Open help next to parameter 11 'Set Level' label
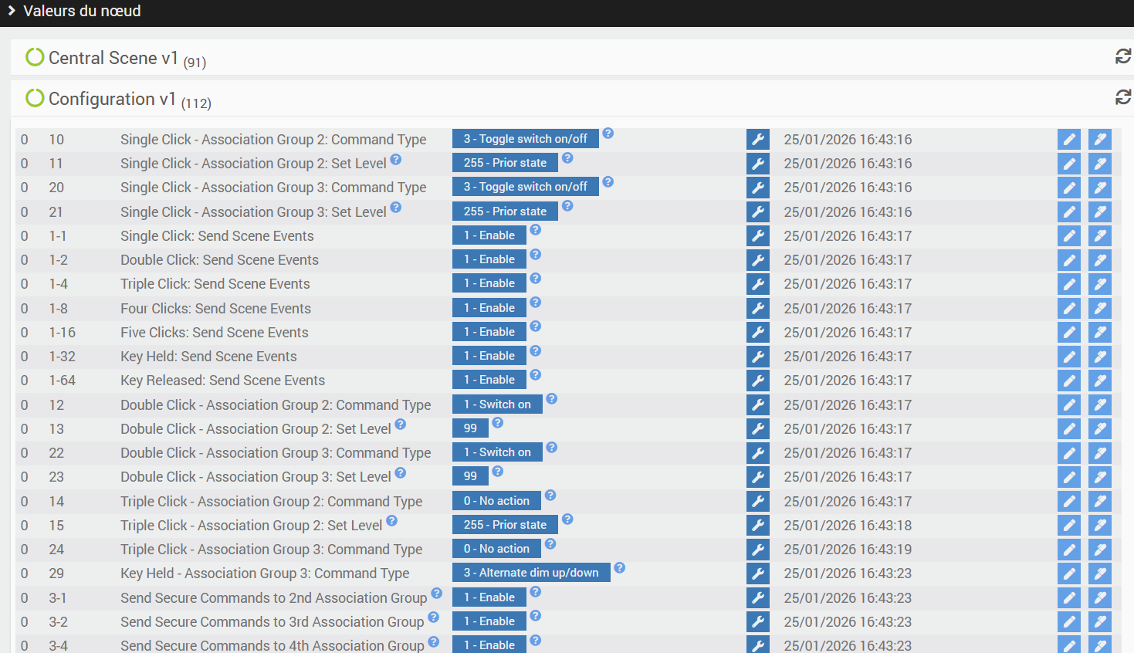The width and height of the screenshot is (1134, 653). [x=396, y=159]
